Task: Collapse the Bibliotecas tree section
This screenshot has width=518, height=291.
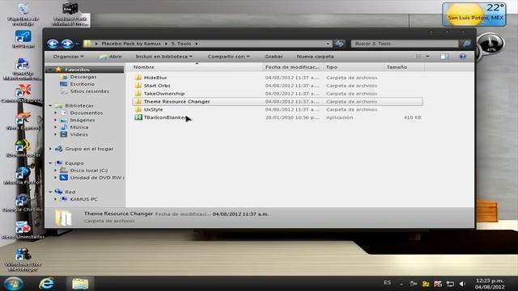Action: click(x=50, y=106)
